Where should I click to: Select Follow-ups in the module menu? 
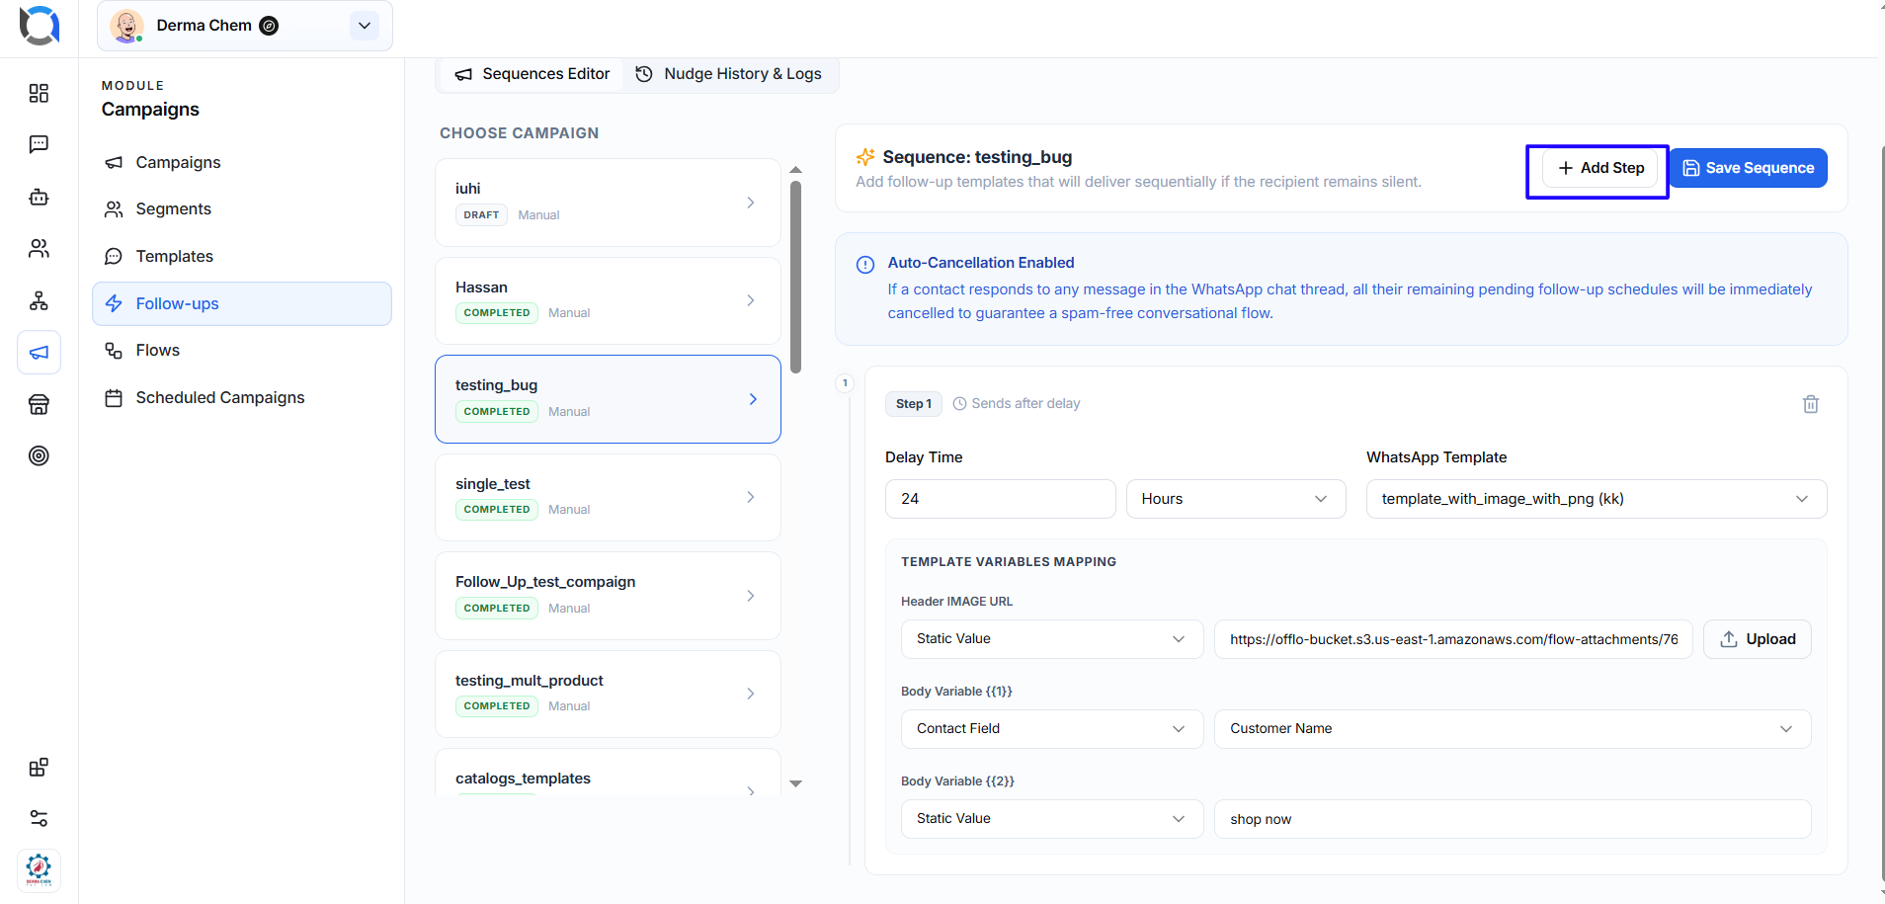[242, 303]
